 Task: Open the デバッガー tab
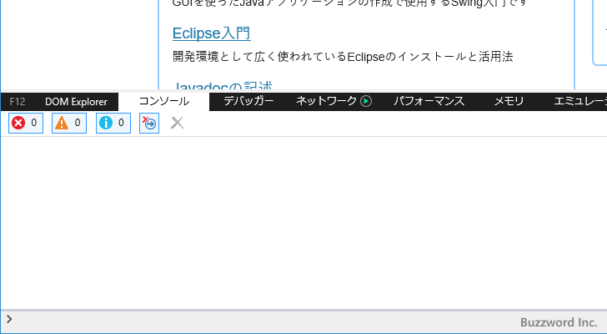click(248, 102)
